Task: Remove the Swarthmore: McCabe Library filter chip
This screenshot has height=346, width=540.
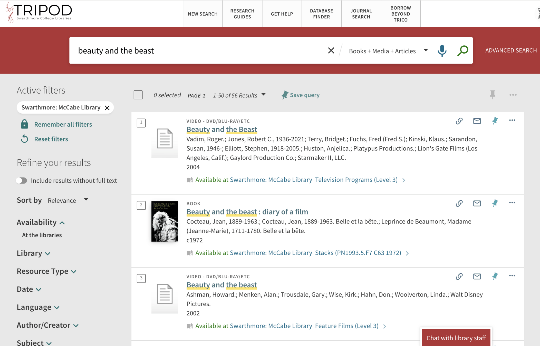Action: click(107, 108)
